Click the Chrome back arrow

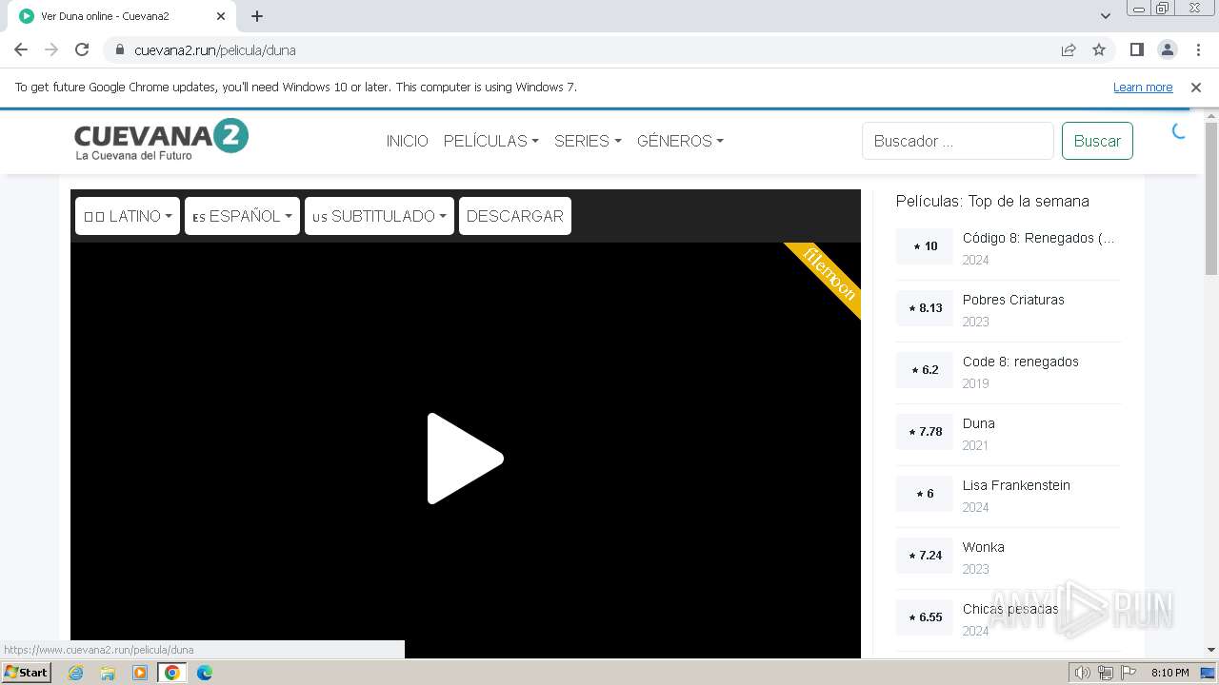21,49
